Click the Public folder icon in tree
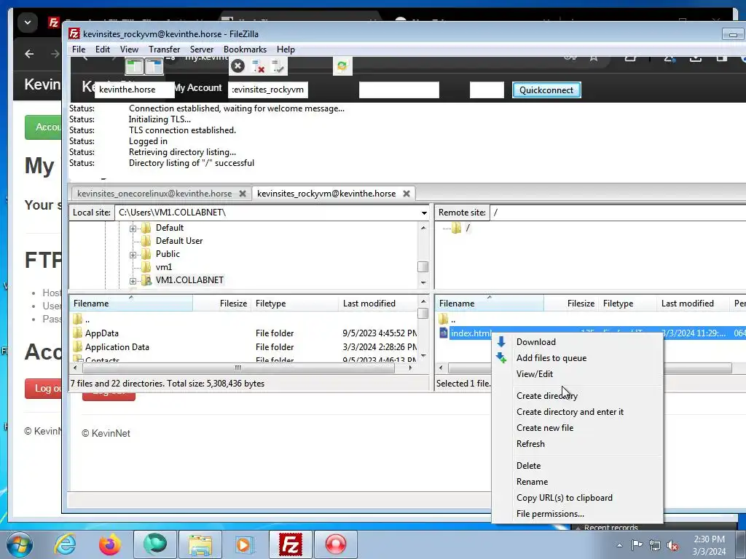The height and width of the screenshot is (559, 746). click(x=146, y=254)
